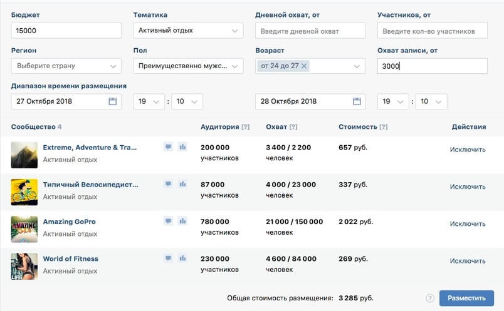This screenshot has width=504, height=311.
Task: Click Amazing GoPro thumbnail
Action: point(24,229)
